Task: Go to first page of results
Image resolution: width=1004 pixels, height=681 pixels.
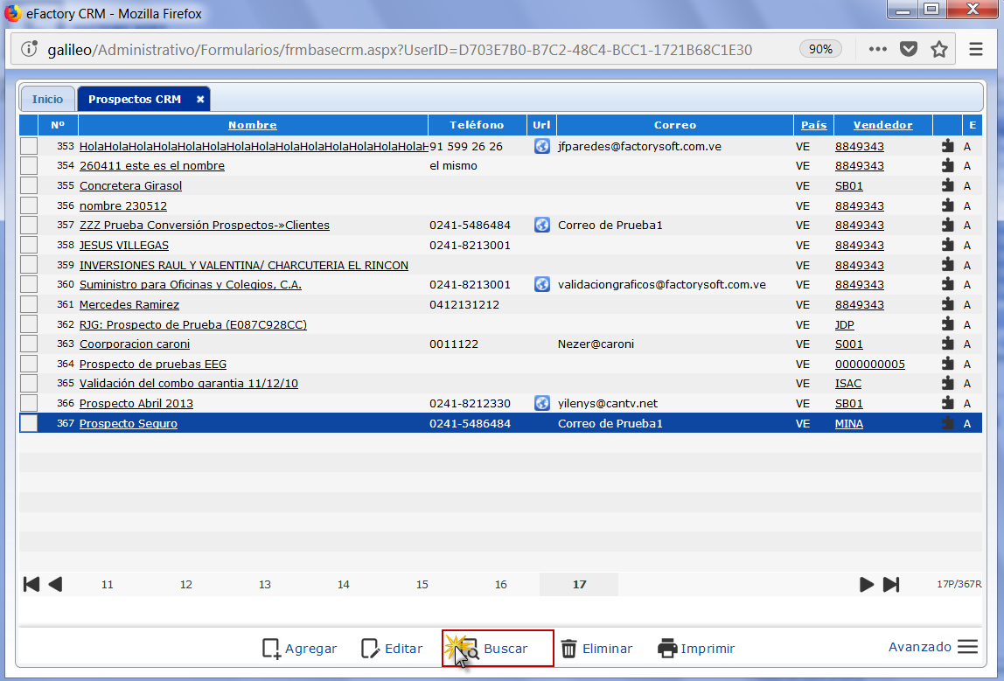Action: 31,584
